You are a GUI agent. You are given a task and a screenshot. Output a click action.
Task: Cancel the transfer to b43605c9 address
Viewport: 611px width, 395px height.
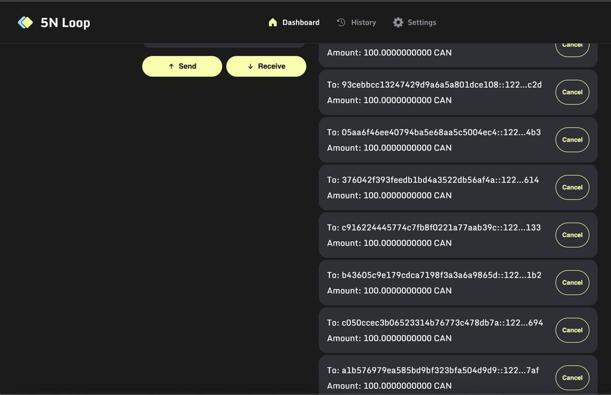click(572, 283)
